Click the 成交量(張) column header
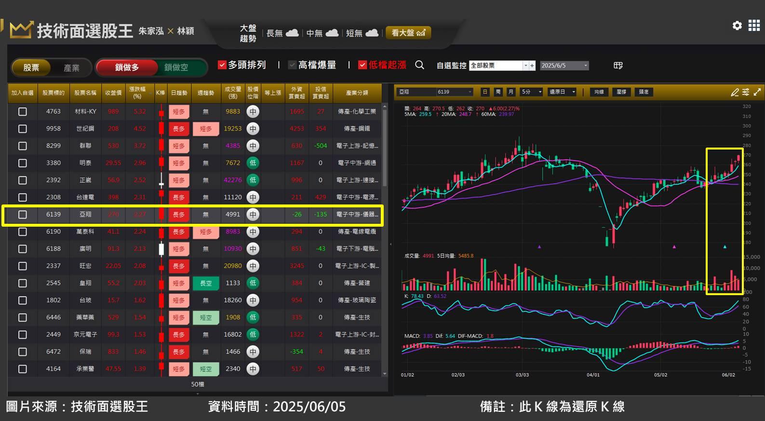 (x=233, y=93)
